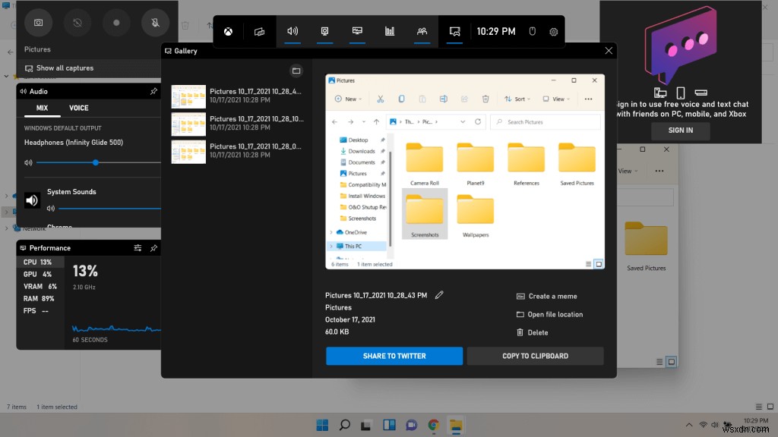Take a screenshot using the camera icon
The image size is (778, 437).
(38, 23)
